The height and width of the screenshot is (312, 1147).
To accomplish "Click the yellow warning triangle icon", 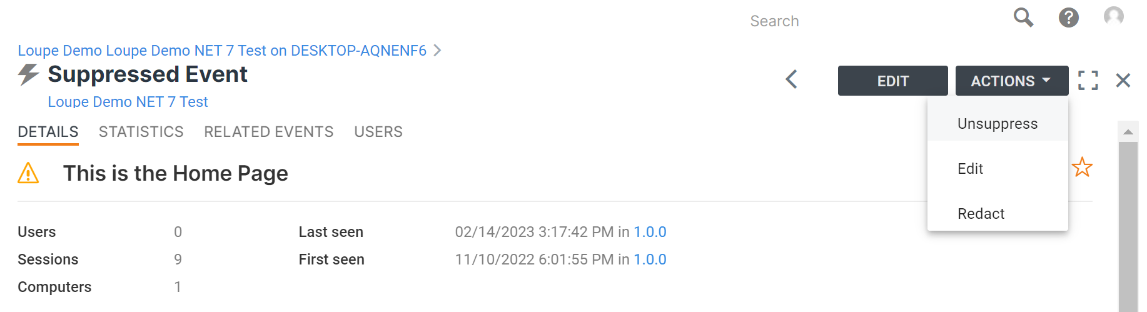I will click(28, 173).
